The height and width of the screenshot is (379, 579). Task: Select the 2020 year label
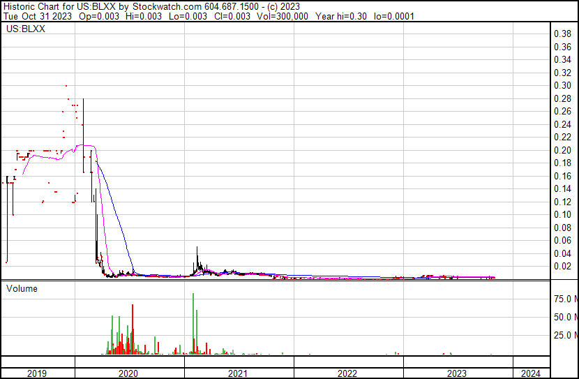130,373
